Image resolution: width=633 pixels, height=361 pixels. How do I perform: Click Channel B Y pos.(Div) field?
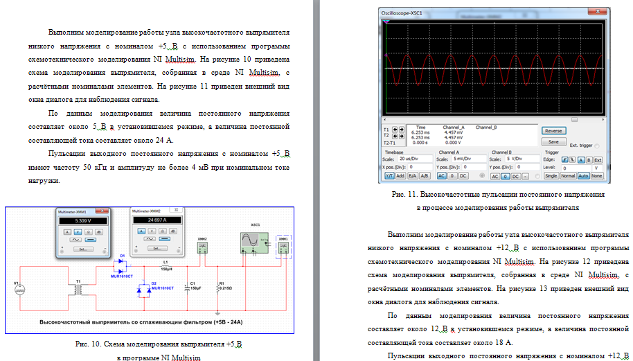[x=528, y=167]
